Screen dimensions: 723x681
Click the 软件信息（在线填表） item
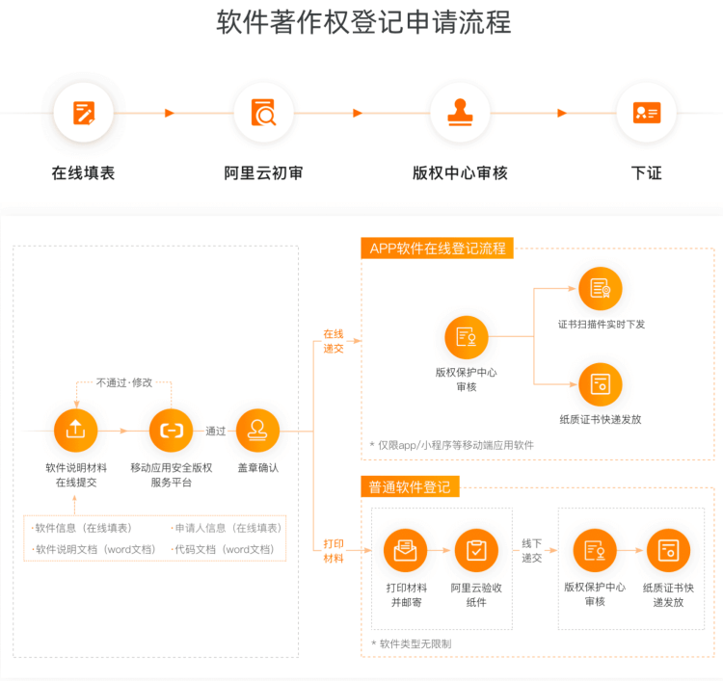tap(82, 528)
